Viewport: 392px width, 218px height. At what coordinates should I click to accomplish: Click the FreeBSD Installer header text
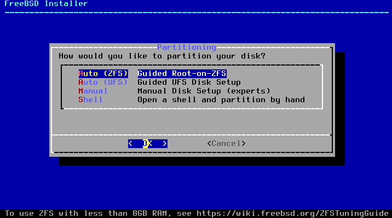(x=46, y=3)
